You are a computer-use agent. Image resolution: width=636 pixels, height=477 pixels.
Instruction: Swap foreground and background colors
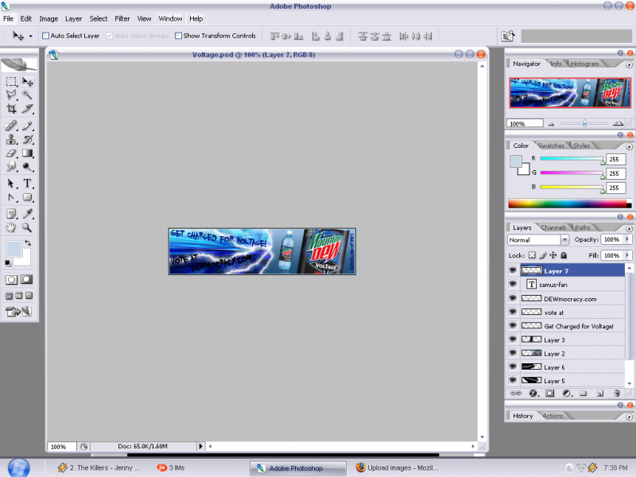point(28,243)
